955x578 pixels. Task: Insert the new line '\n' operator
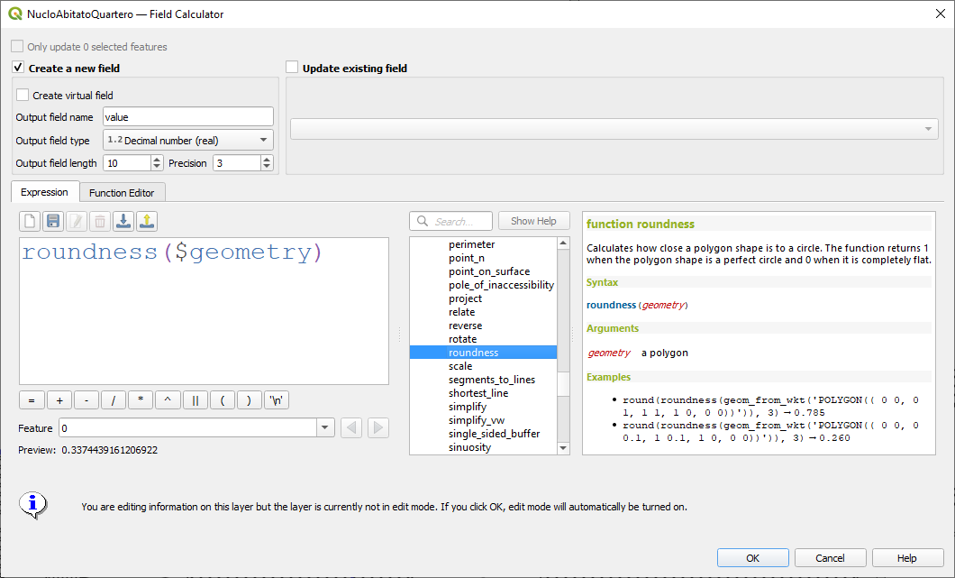(x=277, y=400)
